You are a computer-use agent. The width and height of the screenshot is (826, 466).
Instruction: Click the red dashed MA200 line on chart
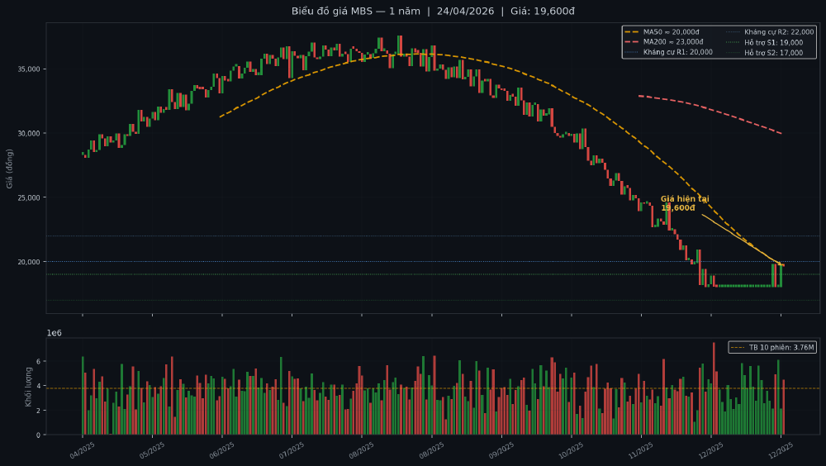point(710,109)
